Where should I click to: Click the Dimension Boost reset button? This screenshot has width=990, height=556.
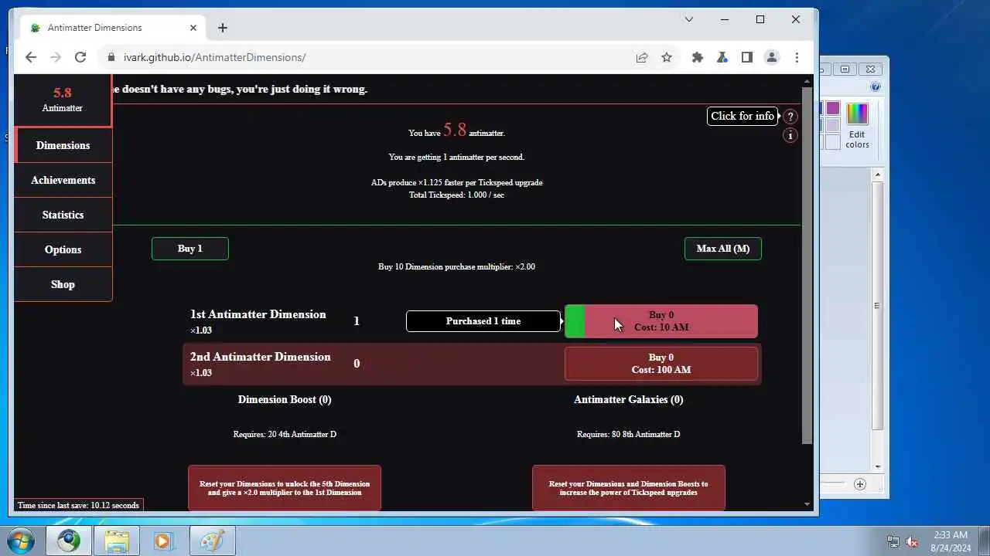(x=285, y=488)
